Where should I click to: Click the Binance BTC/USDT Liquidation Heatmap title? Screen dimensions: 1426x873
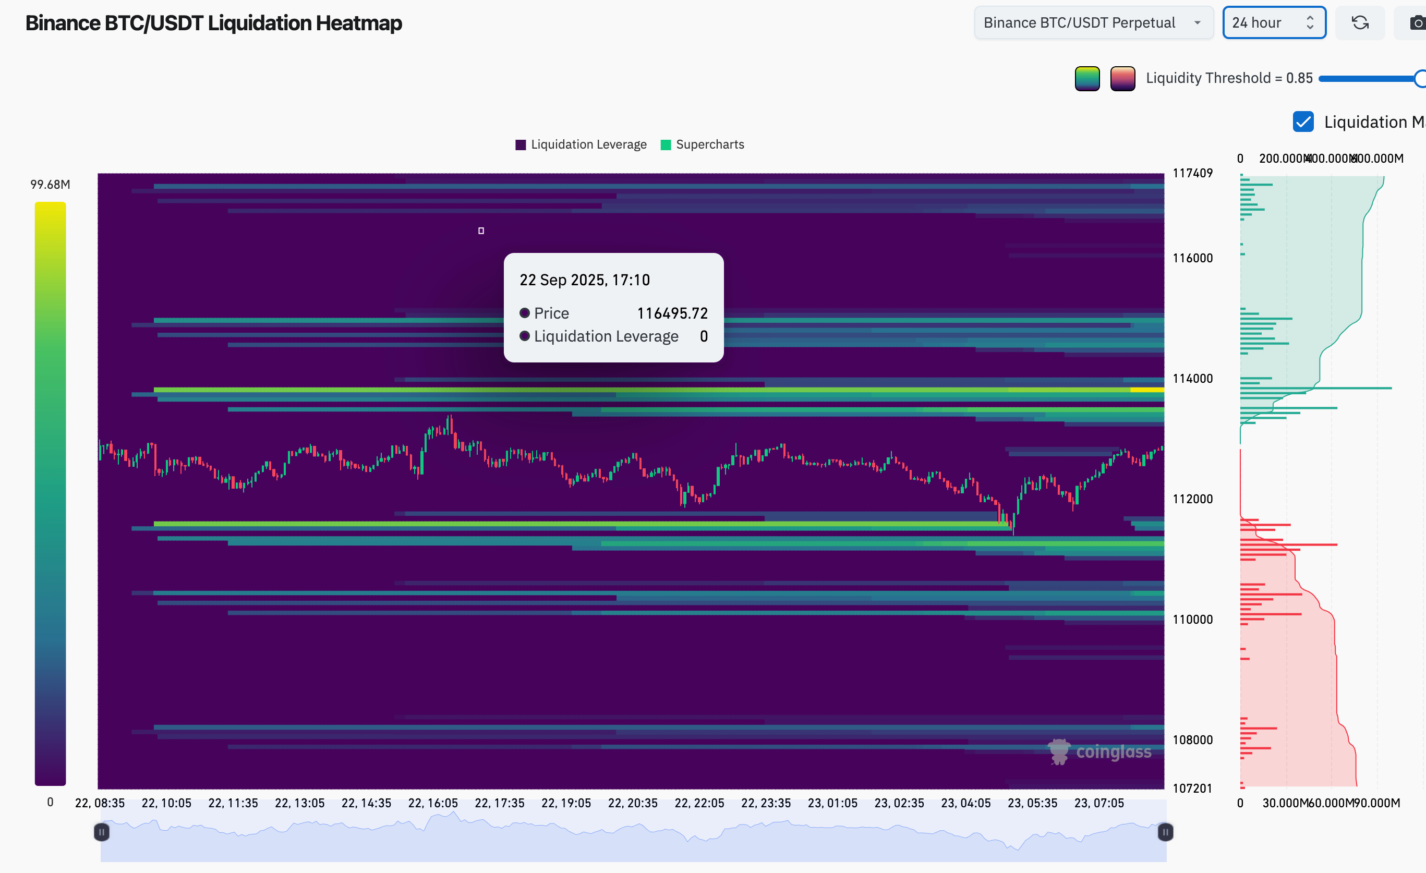click(213, 23)
